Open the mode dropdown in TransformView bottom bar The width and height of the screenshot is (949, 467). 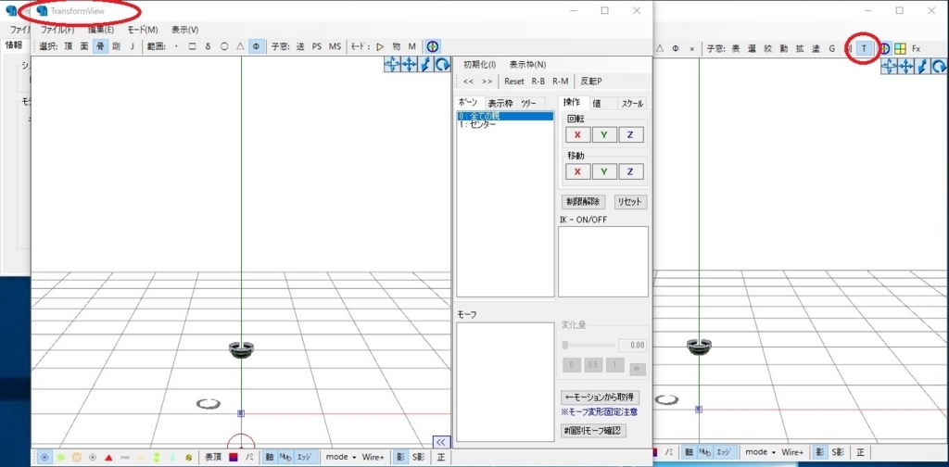pos(341,458)
